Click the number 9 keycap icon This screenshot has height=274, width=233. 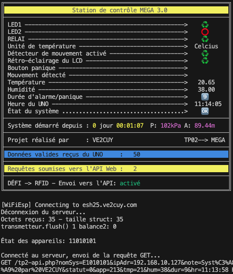[x=205, y=97]
